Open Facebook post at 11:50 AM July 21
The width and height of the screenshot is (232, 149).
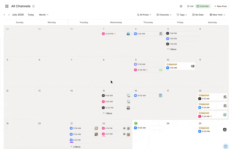(x=84, y=128)
